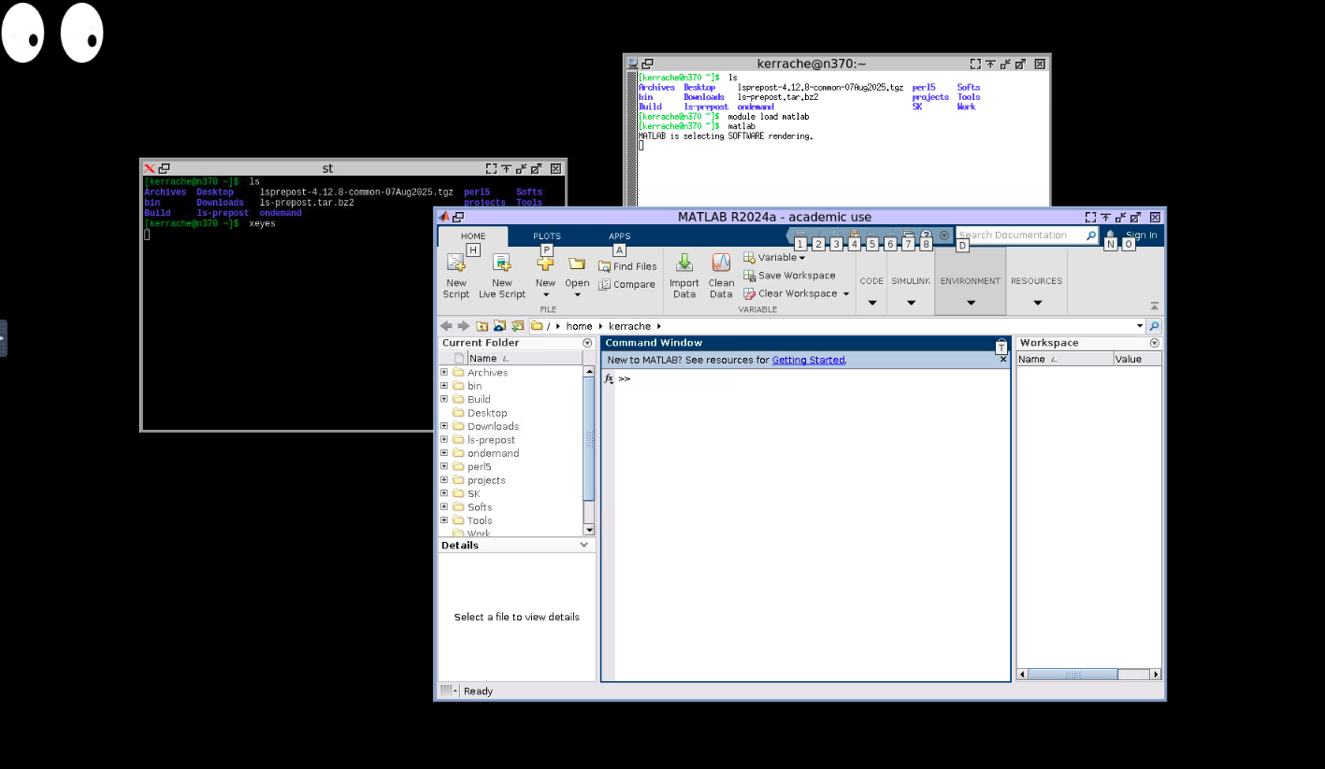Sort Current Folder by the Name column
Viewport: 1325px width, 769px height.
524,358
